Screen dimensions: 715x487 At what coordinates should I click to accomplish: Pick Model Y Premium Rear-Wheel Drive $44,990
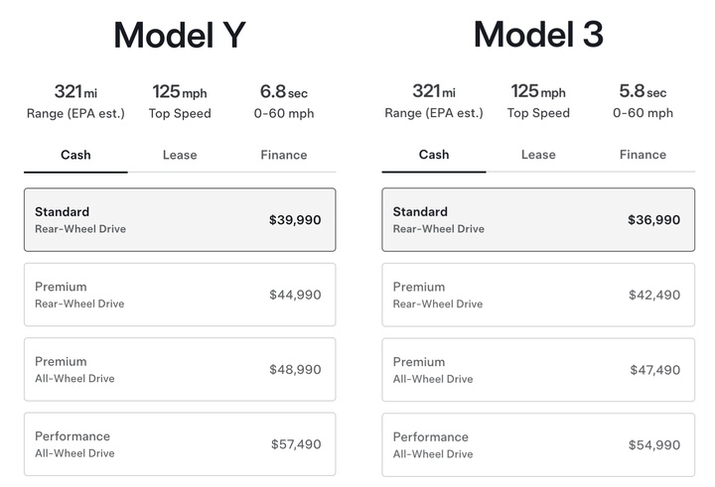tap(180, 295)
